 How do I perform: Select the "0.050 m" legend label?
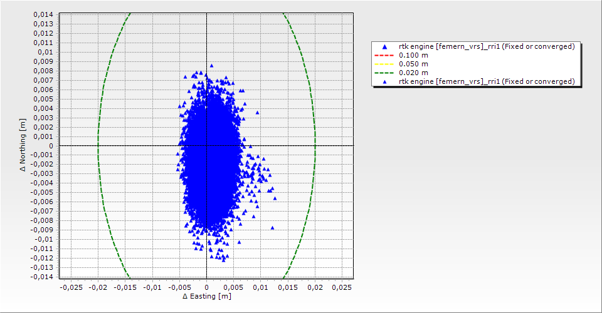413,64
